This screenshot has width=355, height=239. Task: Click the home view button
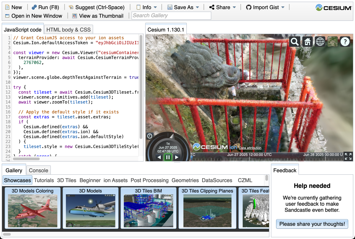[x=307, y=41]
